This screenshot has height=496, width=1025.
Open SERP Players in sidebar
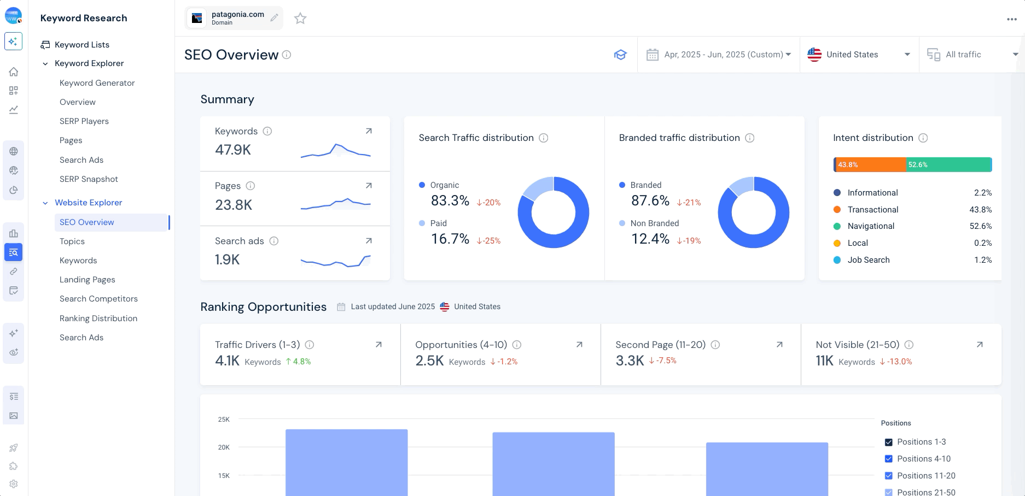click(x=84, y=121)
